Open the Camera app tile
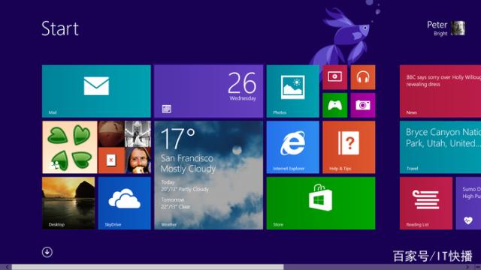 click(363, 105)
